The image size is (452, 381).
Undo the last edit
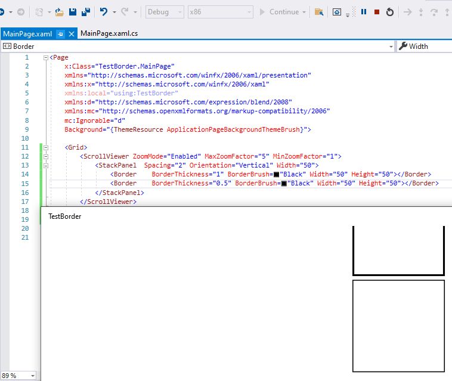tap(104, 12)
